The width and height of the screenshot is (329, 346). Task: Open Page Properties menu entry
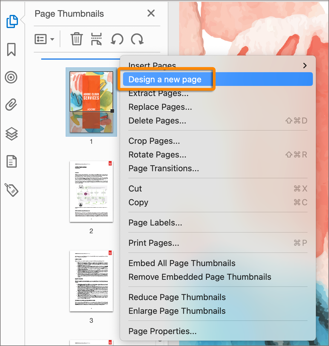tap(218, 331)
